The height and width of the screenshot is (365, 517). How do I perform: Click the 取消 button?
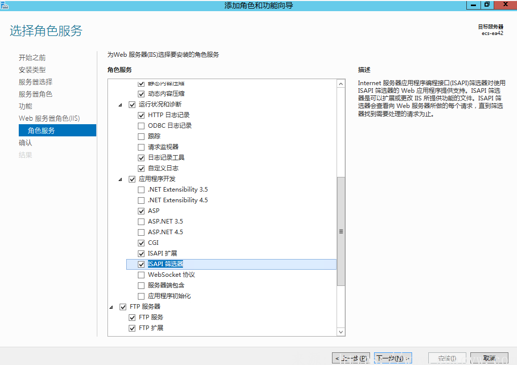(x=489, y=358)
